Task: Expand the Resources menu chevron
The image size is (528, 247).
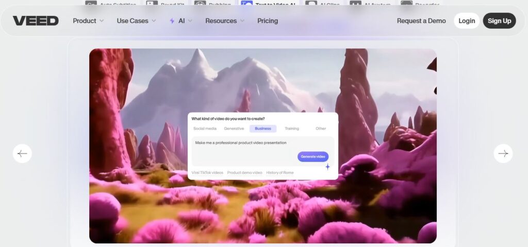Action: 242,21
